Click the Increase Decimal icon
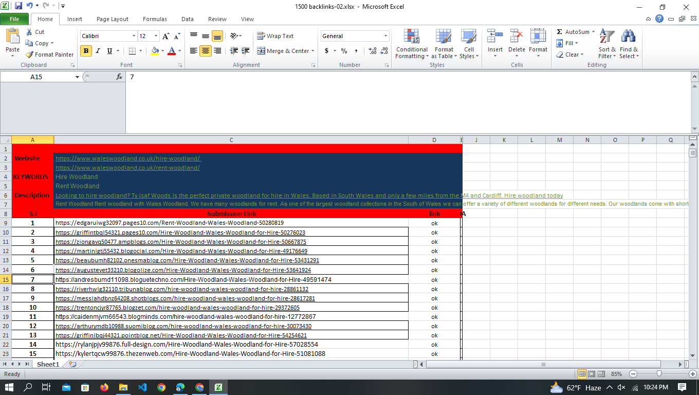 point(373,51)
